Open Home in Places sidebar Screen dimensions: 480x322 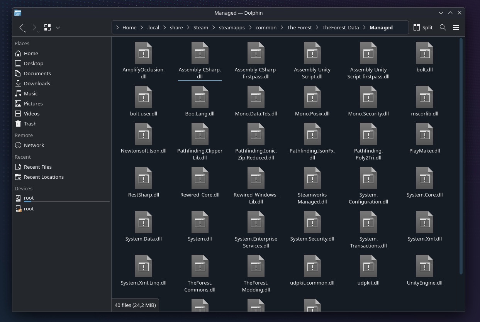coord(62,53)
